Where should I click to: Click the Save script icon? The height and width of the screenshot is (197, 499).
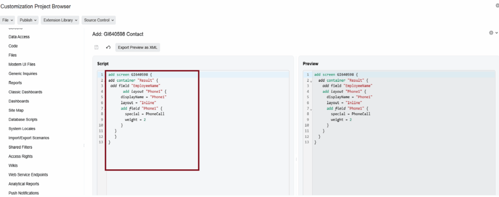click(x=96, y=47)
